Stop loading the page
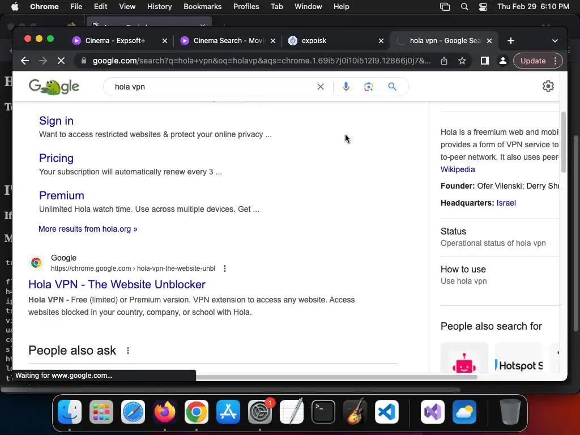 pyautogui.click(x=61, y=61)
